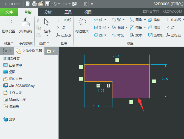Select the 圆 circle tool
Screen dimensions: 184x139
(98, 35)
